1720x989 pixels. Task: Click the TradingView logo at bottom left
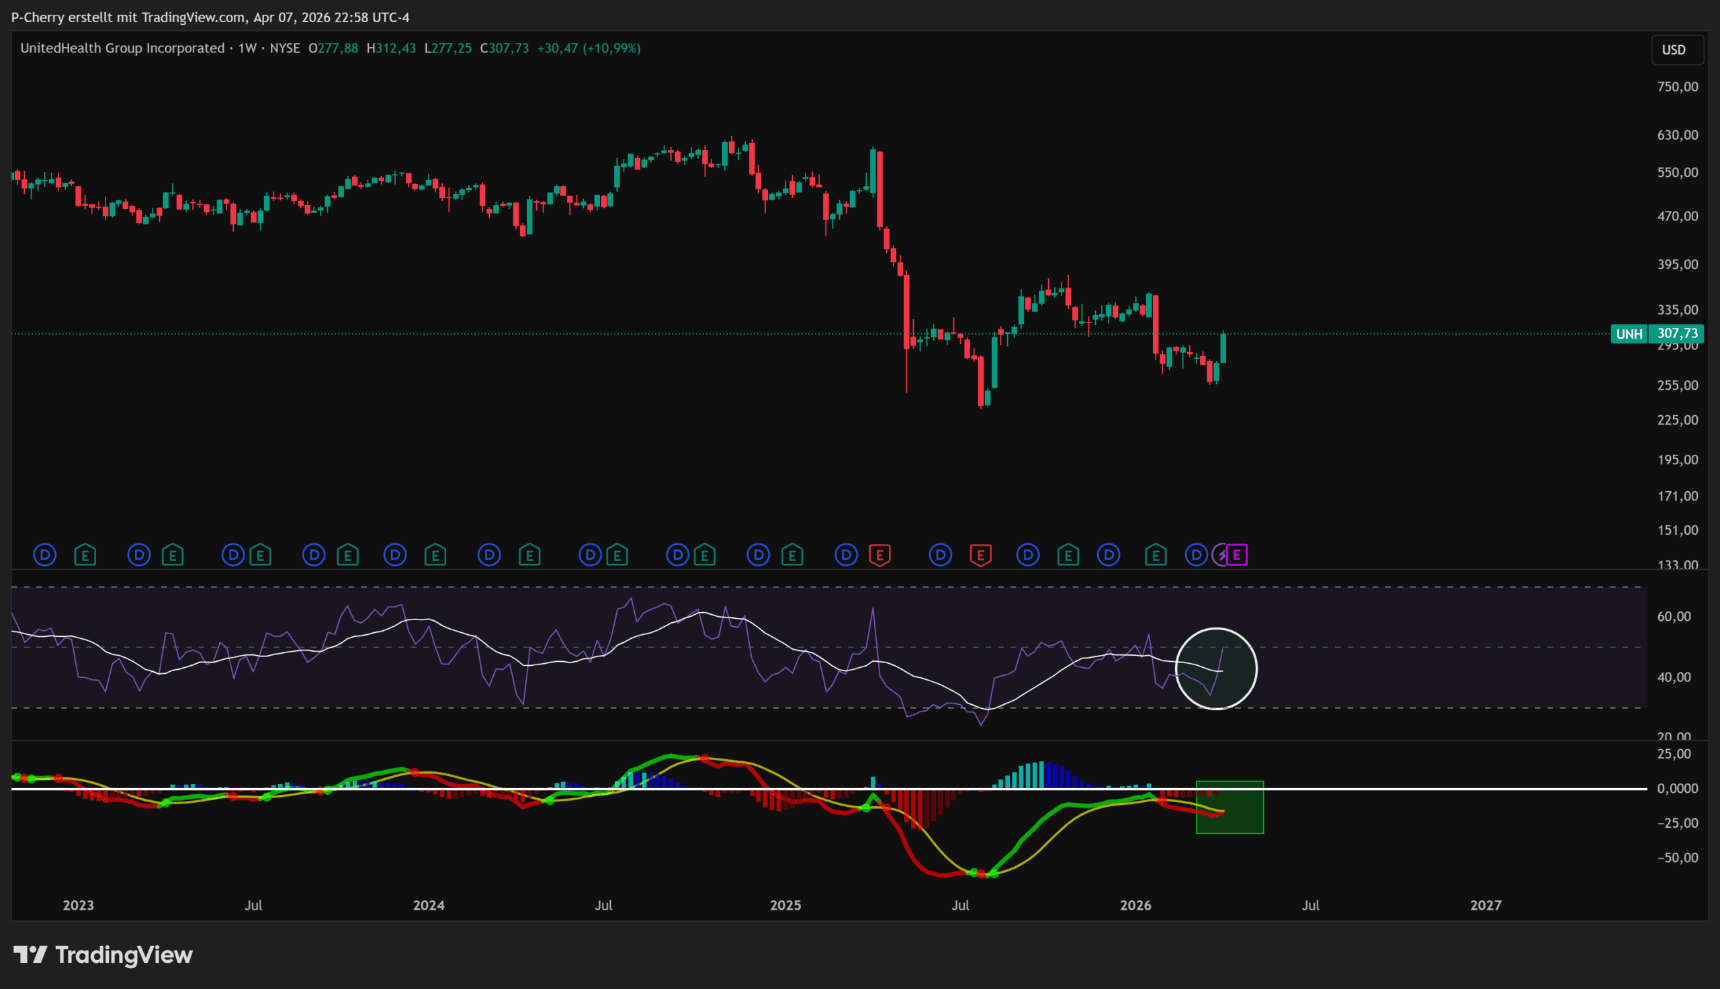[x=103, y=955]
